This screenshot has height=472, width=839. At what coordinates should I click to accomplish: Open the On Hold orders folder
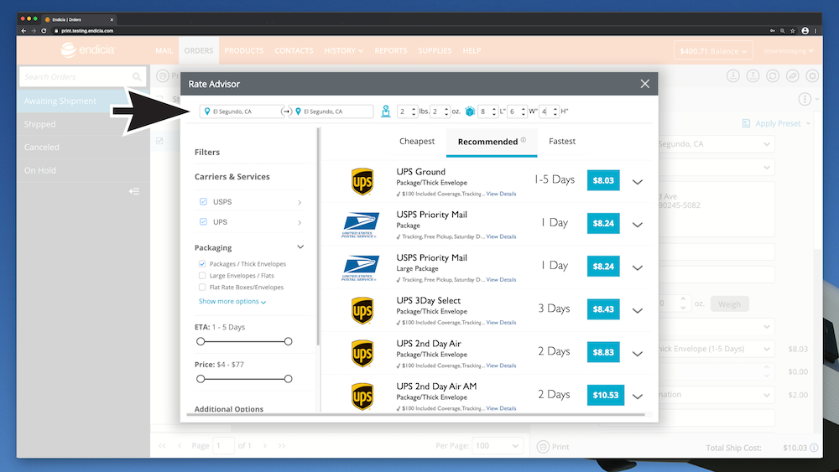(39, 170)
